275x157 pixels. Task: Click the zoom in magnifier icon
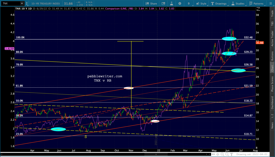(222, 154)
